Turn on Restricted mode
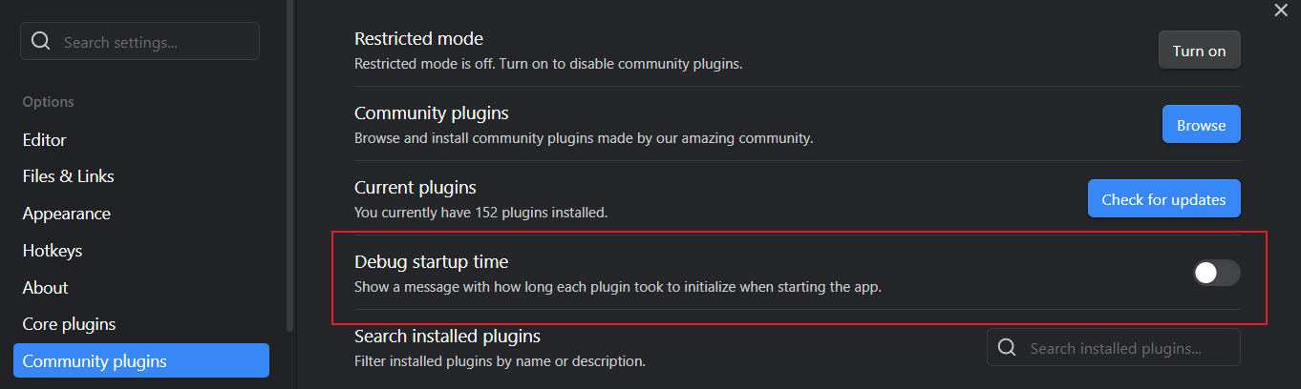Screen dimensions: 1301x389 pos(1199,51)
